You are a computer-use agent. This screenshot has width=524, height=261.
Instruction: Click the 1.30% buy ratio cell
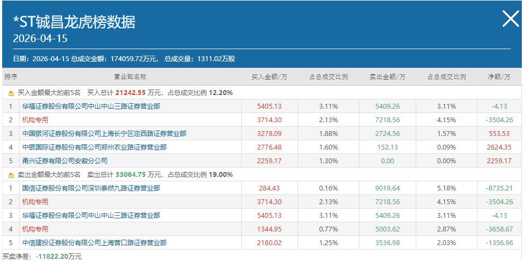tap(329, 161)
